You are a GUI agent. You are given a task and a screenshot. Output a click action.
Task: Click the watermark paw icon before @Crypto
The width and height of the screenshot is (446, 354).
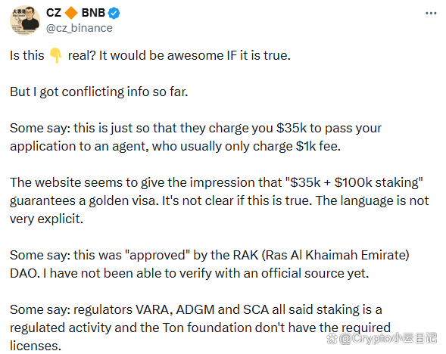(x=332, y=338)
